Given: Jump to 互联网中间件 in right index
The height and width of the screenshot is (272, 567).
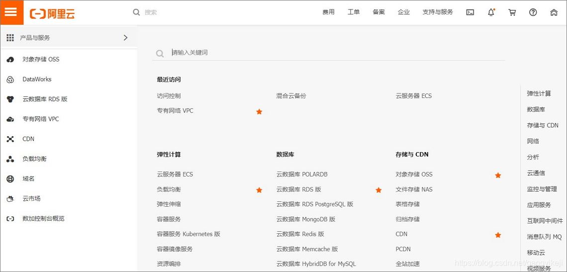Looking at the screenshot, I should [545, 221].
